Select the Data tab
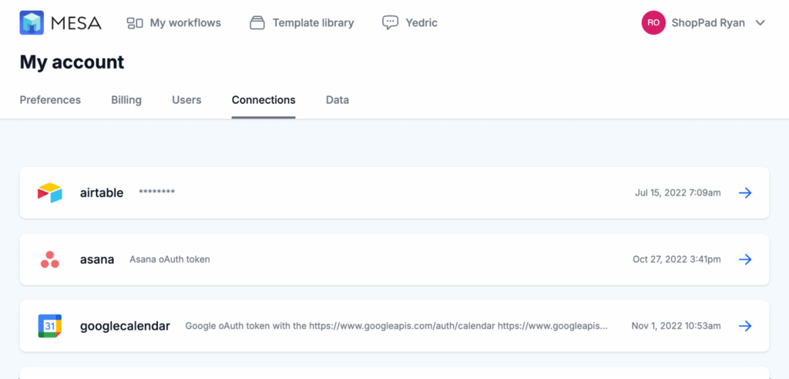789x379 pixels. click(337, 99)
